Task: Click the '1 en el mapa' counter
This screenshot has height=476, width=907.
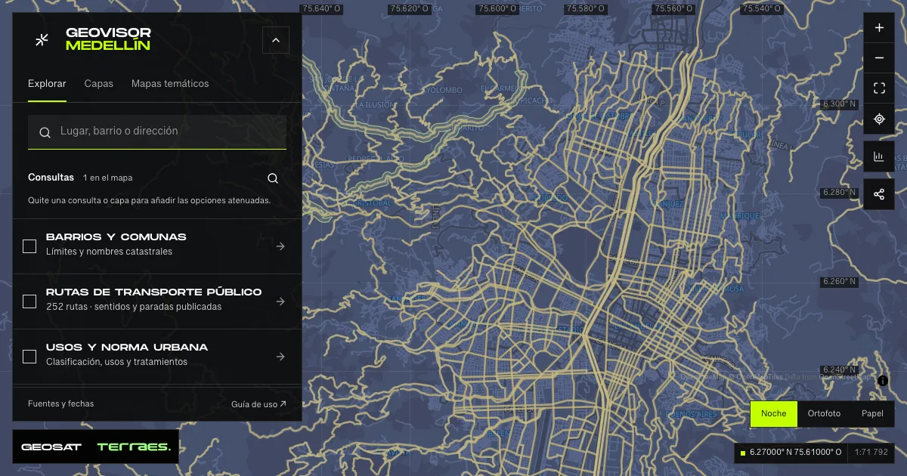Action: tap(108, 178)
